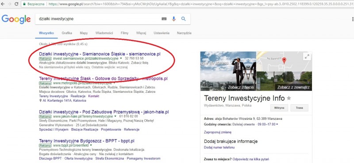Open Realizacje sitelink under metropolis.pl
The width and height of the screenshot is (354, 163).
[78, 96]
